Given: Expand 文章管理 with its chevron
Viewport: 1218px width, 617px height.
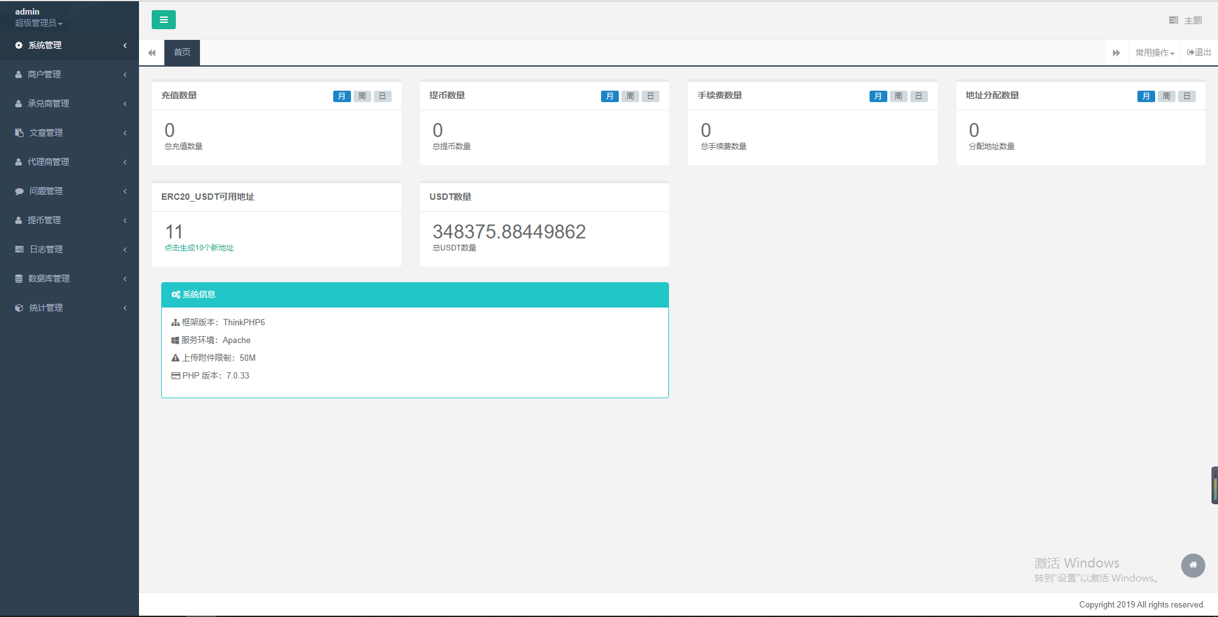Looking at the screenshot, I should tap(125, 133).
